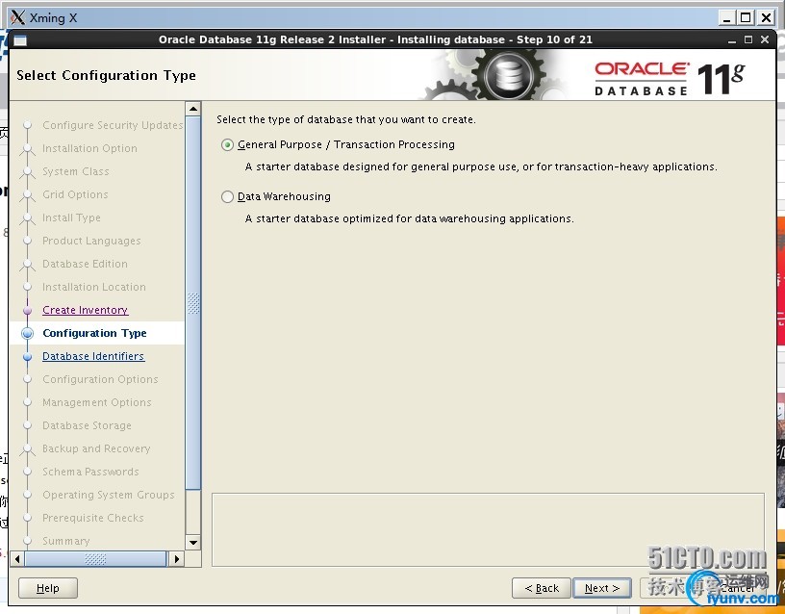
Task: Click the Summary step text
Action: (x=66, y=541)
